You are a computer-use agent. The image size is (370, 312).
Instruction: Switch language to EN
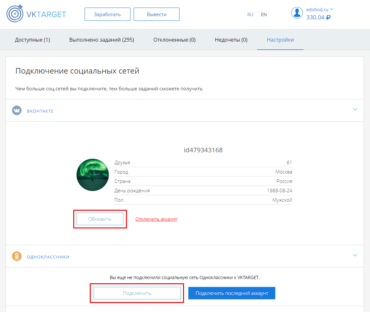pyautogui.click(x=264, y=15)
